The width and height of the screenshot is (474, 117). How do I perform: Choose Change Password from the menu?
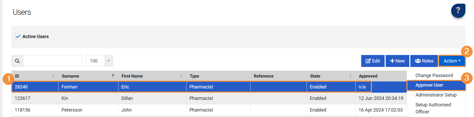click(434, 75)
